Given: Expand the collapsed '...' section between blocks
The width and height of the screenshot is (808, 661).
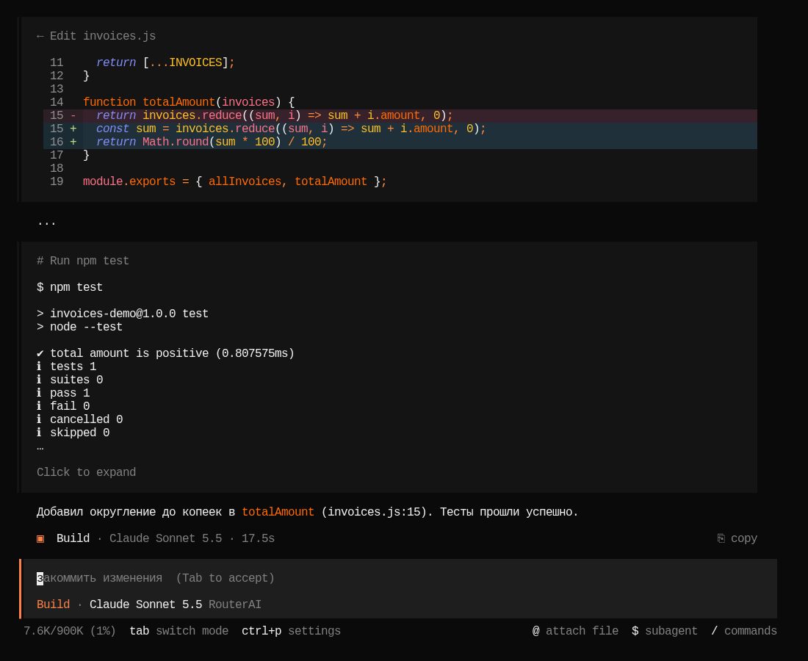Looking at the screenshot, I should click(x=46, y=223).
